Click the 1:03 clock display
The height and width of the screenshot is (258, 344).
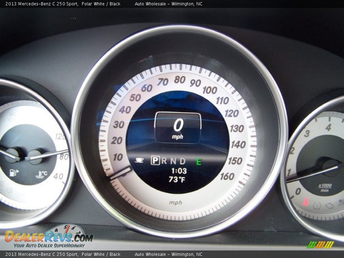point(179,171)
